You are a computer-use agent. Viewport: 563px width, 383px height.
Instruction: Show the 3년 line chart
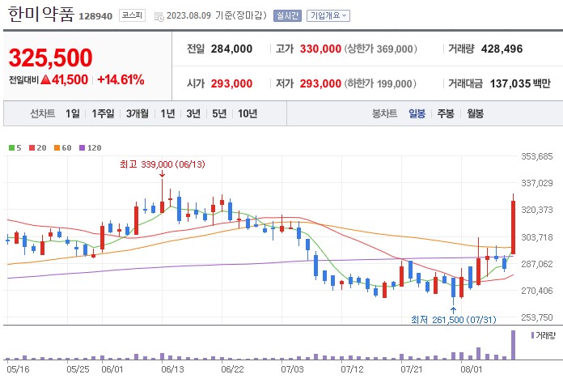[193, 114]
